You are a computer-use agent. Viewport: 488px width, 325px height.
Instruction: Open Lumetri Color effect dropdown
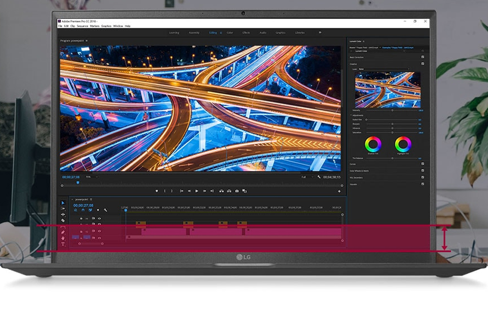point(380,51)
